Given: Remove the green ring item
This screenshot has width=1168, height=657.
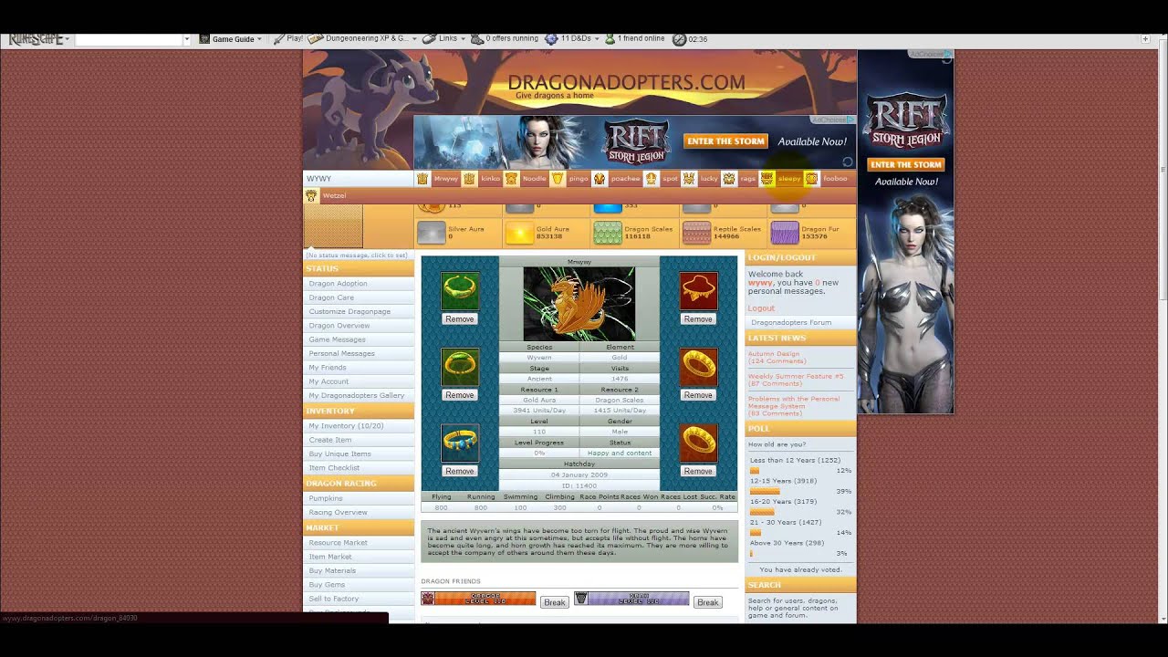Looking at the screenshot, I should (x=460, y=395).
